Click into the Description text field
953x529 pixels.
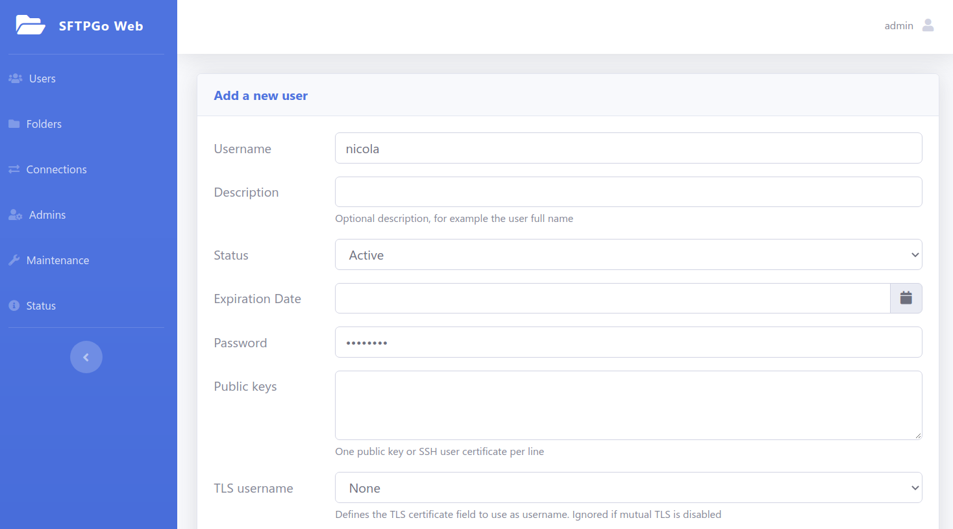coord(628,192)
